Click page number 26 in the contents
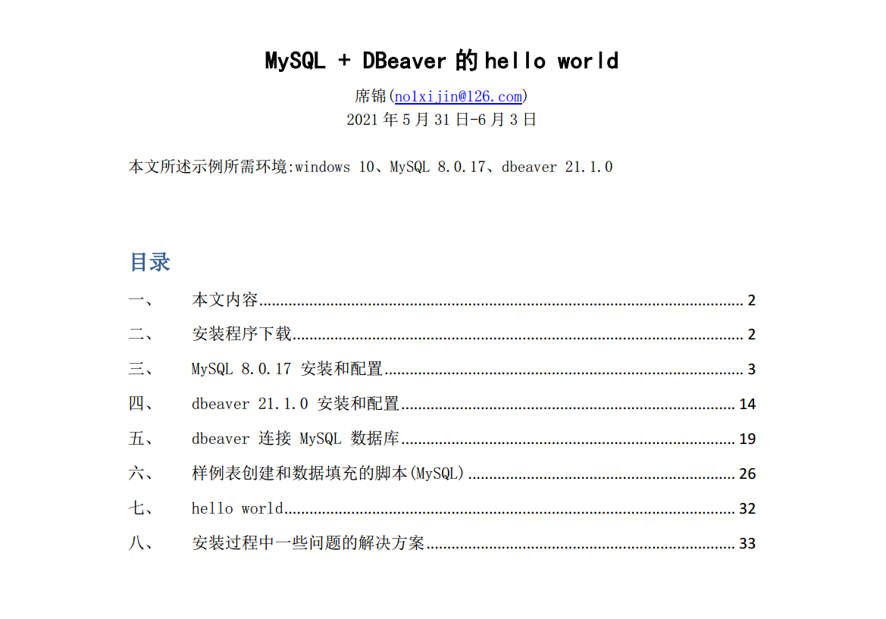 pos(747,474)
